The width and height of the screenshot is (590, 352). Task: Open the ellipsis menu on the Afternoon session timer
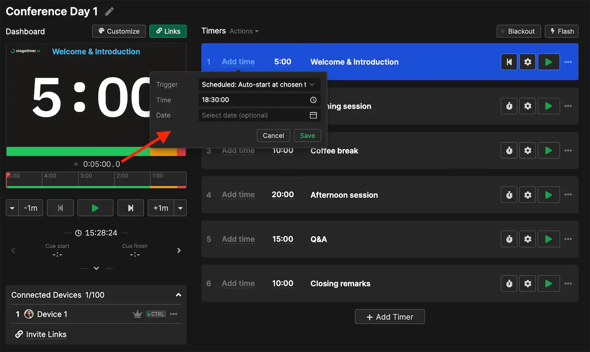coord(568,195)
